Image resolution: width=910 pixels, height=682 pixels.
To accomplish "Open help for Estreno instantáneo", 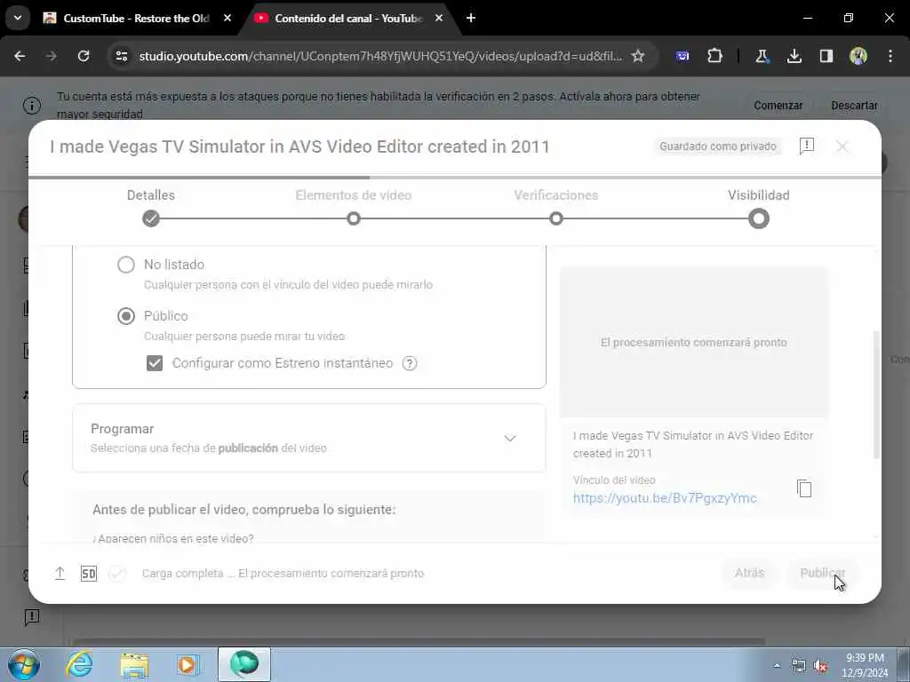I will click(x=410, y=363).
